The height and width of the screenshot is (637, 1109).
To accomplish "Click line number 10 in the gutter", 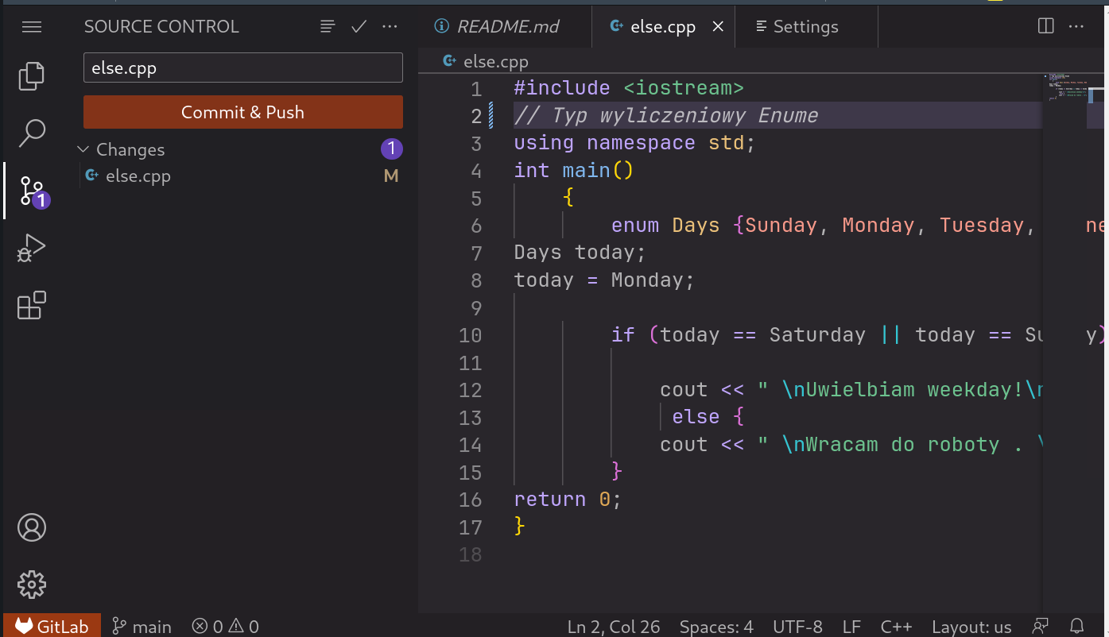I will [x=471, y=335].
